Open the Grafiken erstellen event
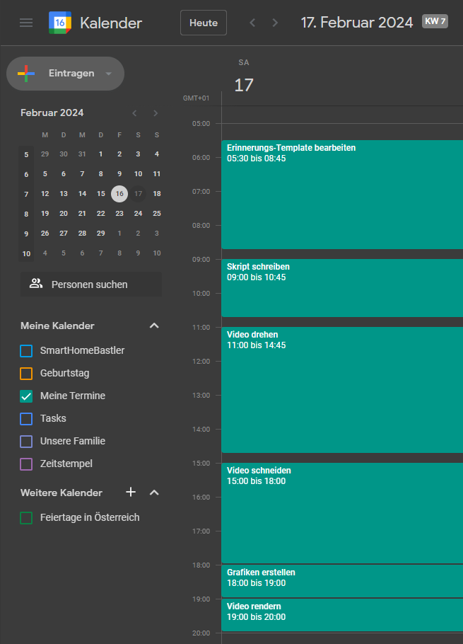The width and height of the screenshot is (463, 644). tap(342, 581)
